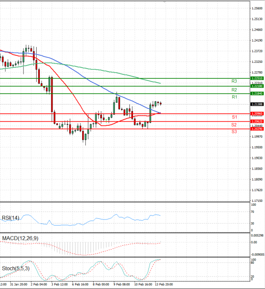
Task: Click the 31 Jan 20:00 time label
Action: pyautogui.click(x=19, y=285)
